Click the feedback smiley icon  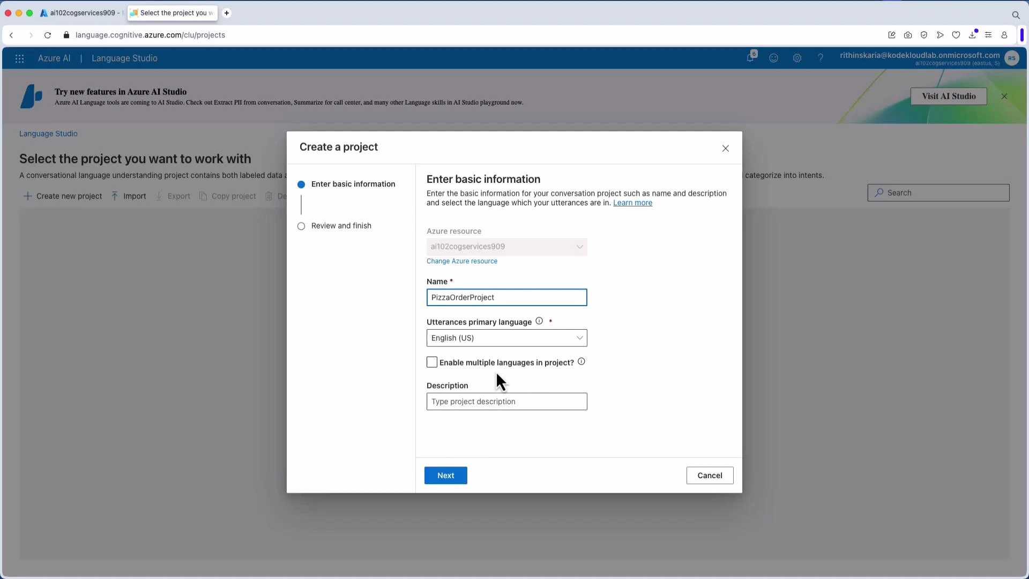(x=773, y=58)
